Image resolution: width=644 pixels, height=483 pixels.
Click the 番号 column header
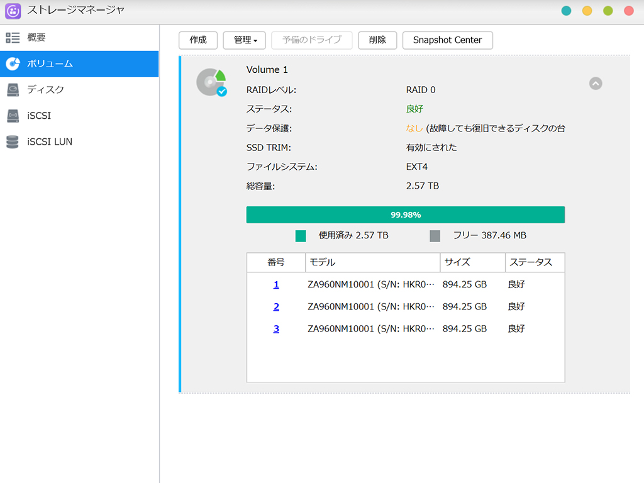[x=276, y=262]
